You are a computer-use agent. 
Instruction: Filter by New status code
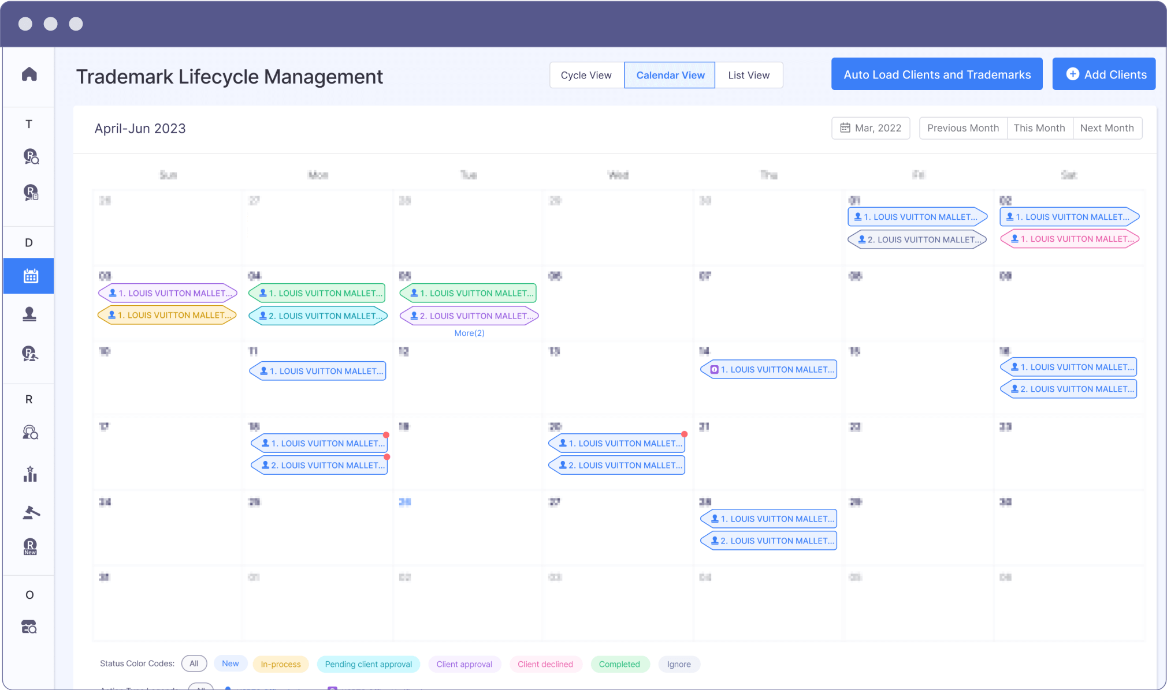230,663
